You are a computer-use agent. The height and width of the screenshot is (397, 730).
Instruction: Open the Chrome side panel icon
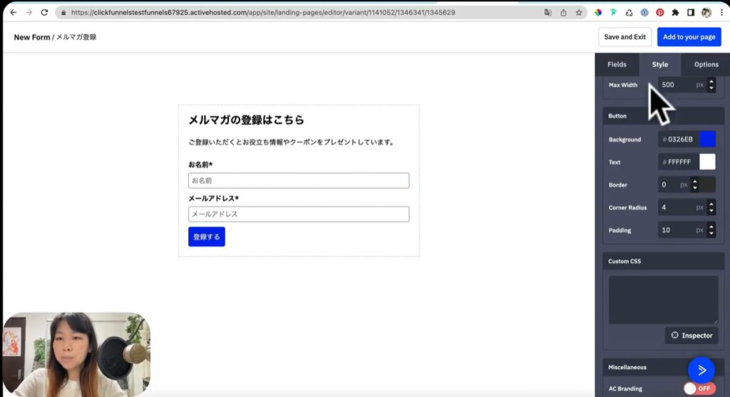click(691, 13)
